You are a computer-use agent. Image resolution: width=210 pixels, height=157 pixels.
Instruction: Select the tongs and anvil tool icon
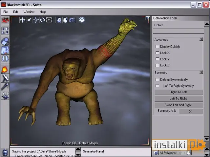(5, 95)
